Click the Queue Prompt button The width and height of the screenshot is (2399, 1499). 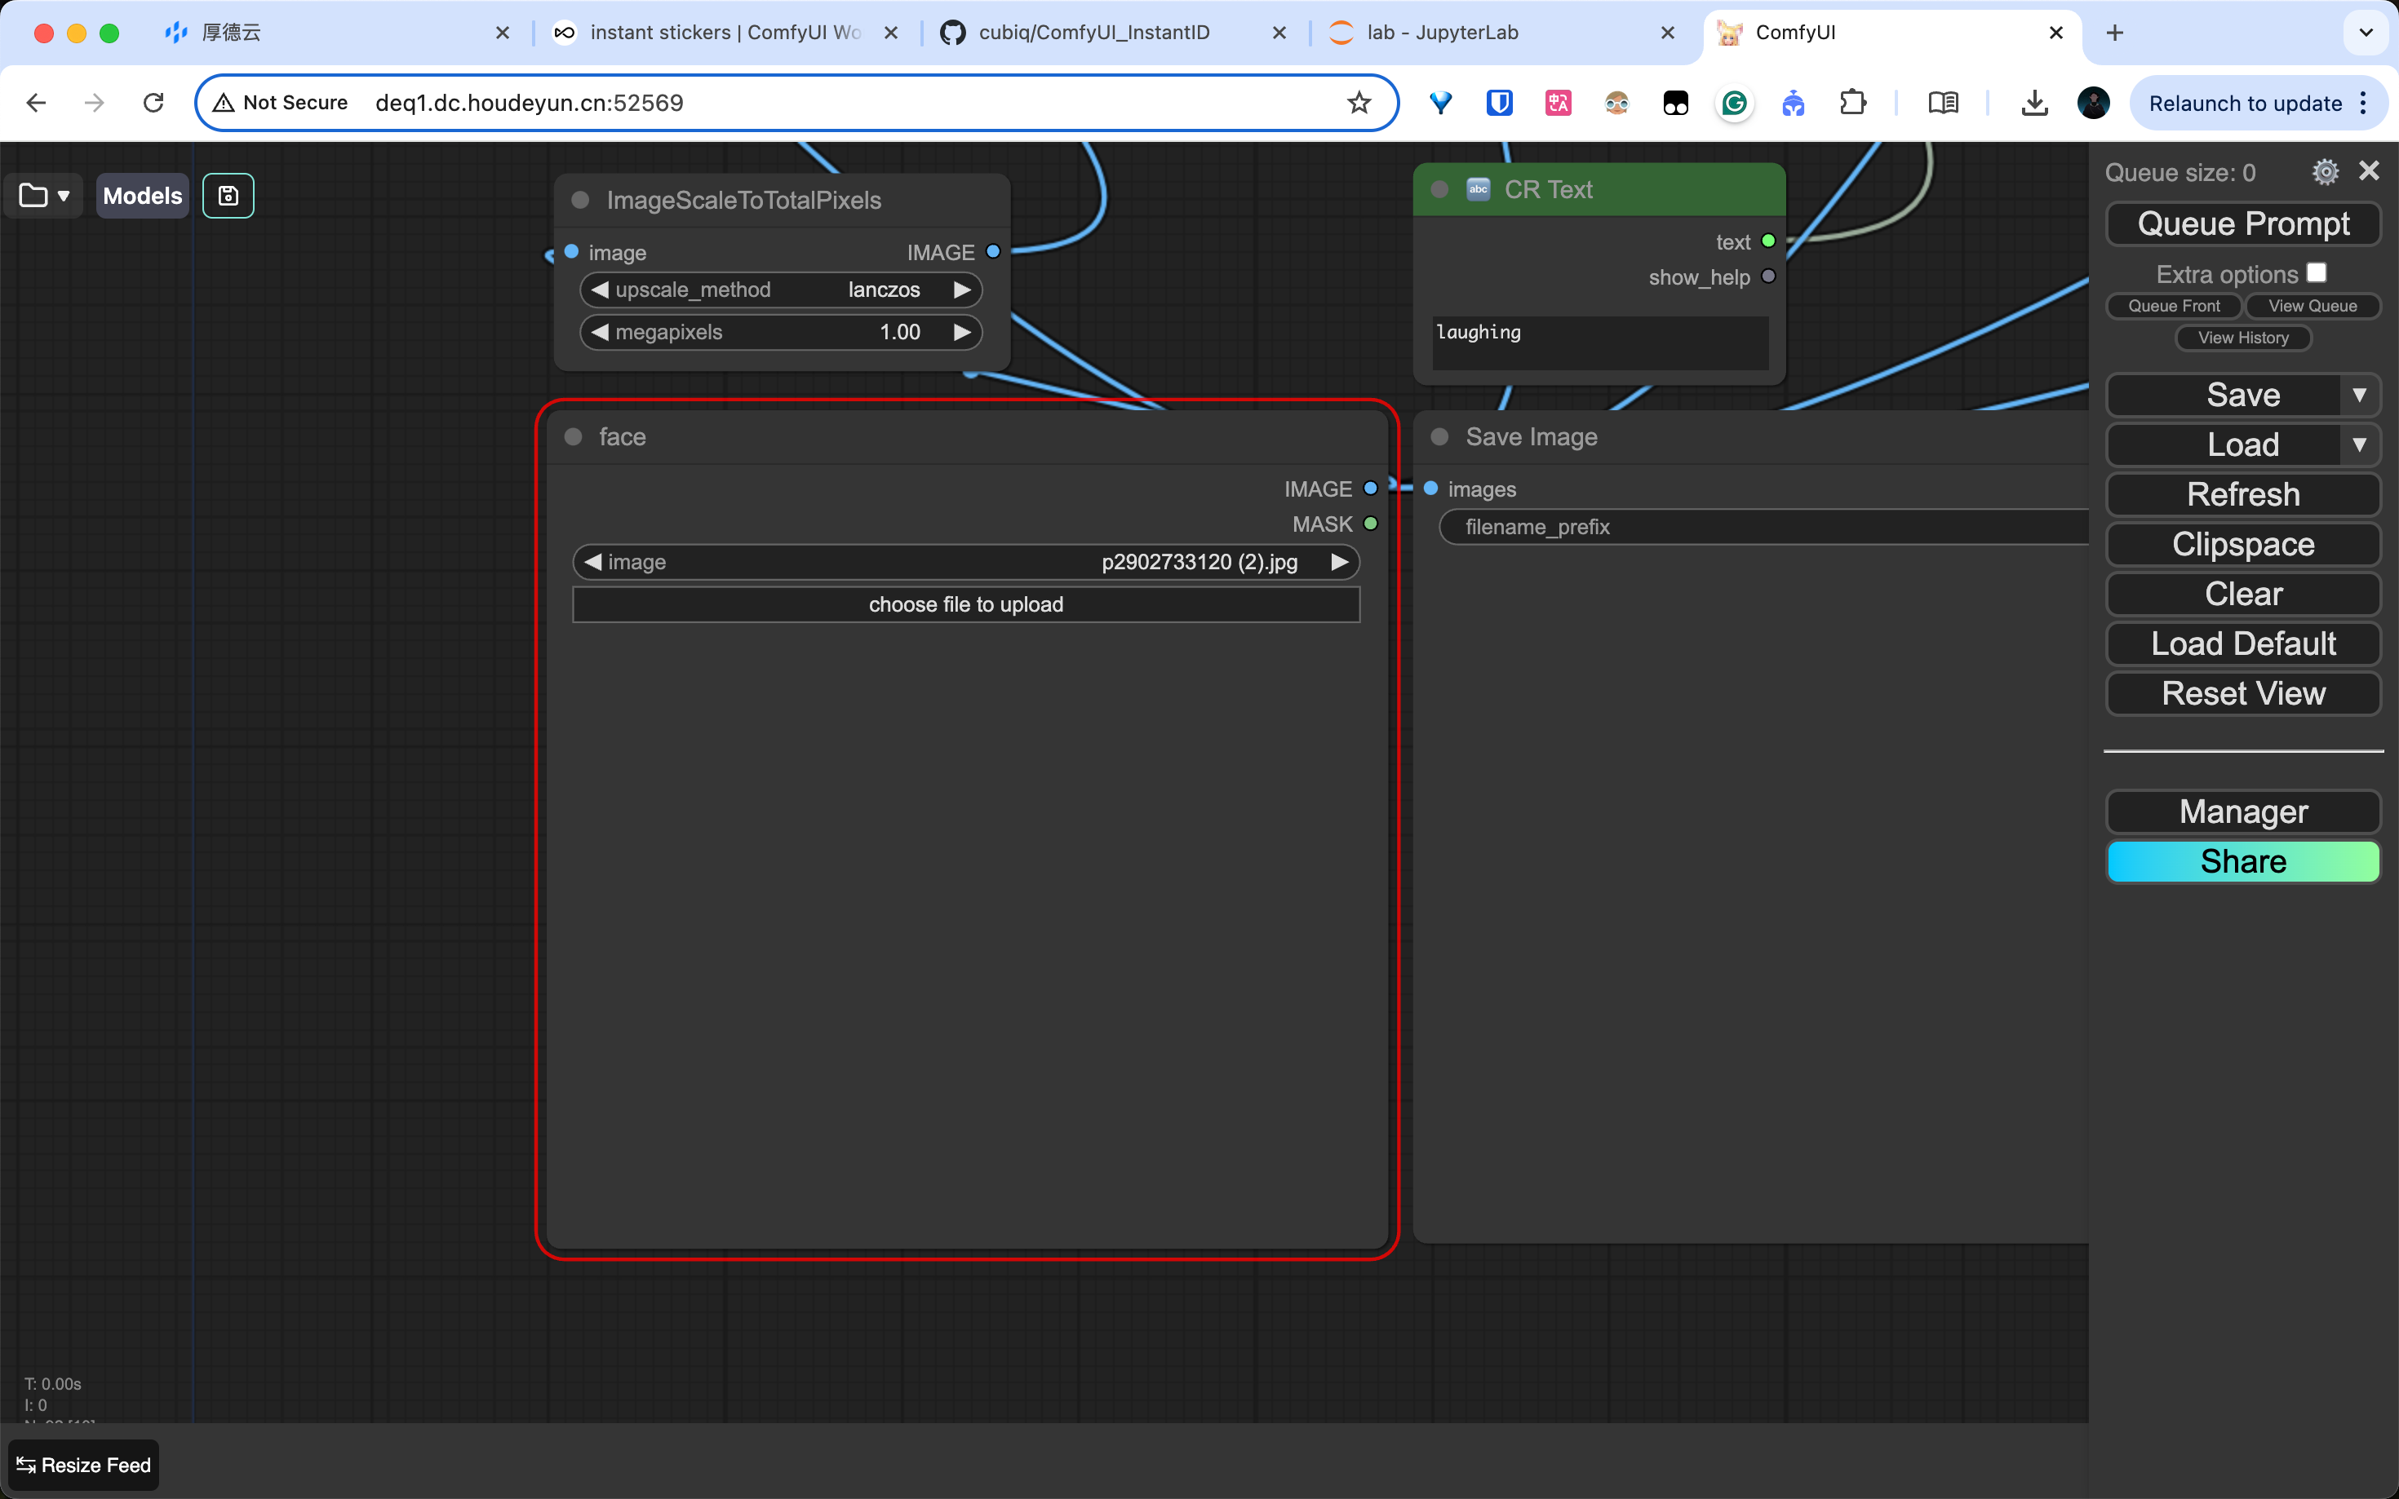click(2242, 224)
